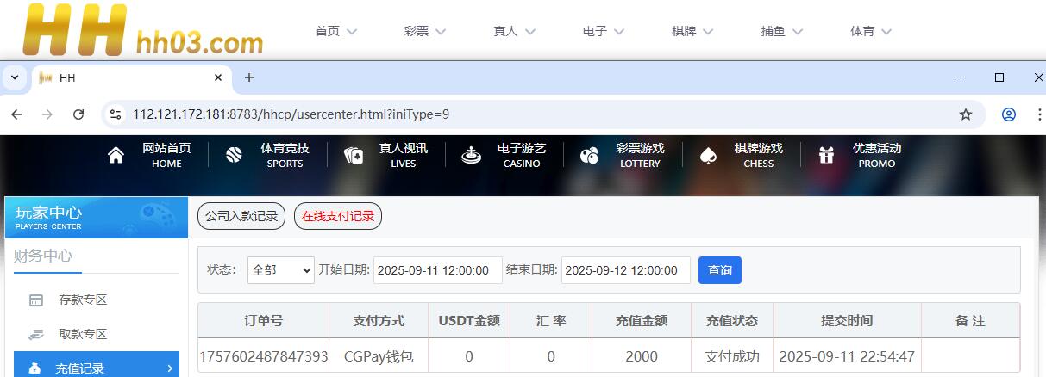The width and height of the screenshot is (1046, 377).
Task: Open the browser profile account icon
Action: [1009, 114]
